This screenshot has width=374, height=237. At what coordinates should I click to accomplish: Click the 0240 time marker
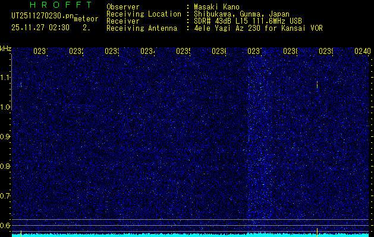pyautogui.click(x=363, y=51)
